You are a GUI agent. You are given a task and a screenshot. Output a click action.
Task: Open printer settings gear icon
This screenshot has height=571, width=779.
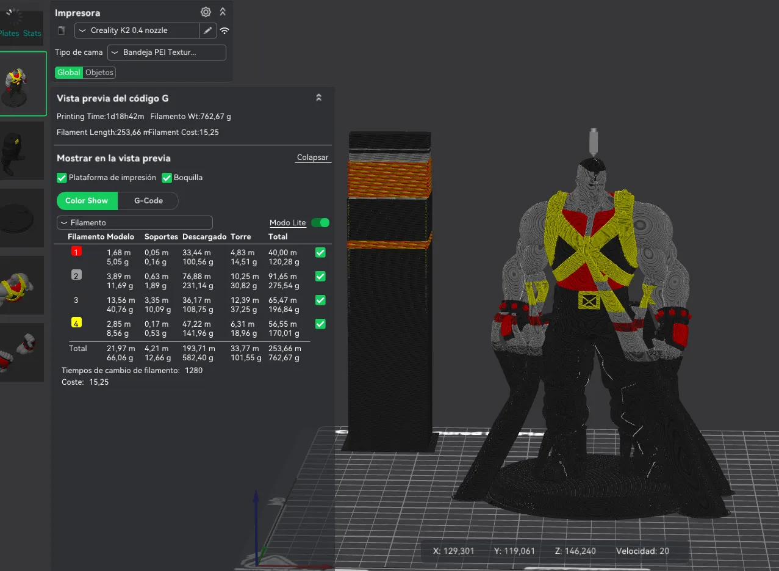point(206,12)
